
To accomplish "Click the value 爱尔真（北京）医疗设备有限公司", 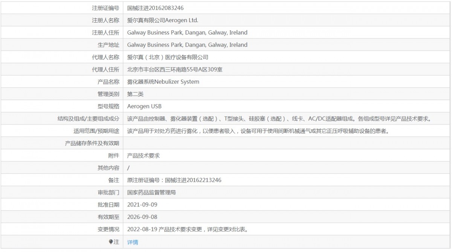I will [168, 57].
